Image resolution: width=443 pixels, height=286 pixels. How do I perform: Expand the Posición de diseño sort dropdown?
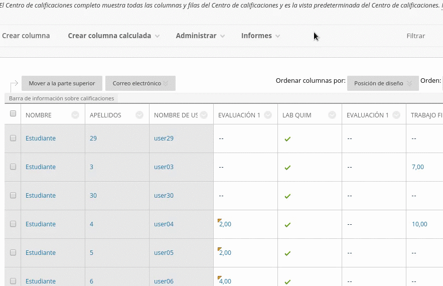(x=383, y=84)
